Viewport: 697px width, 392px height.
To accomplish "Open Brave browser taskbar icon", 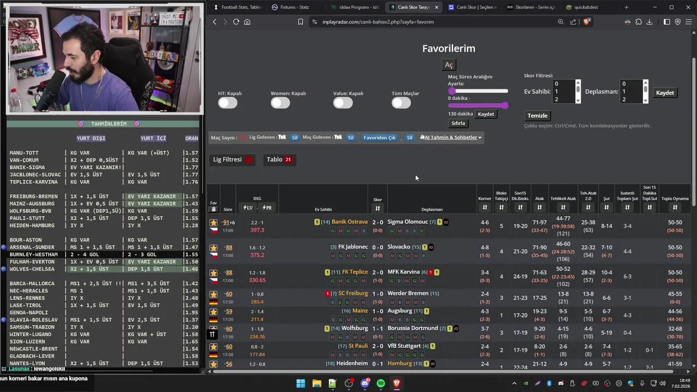I will pyautogui.click(x=396, y=383).
